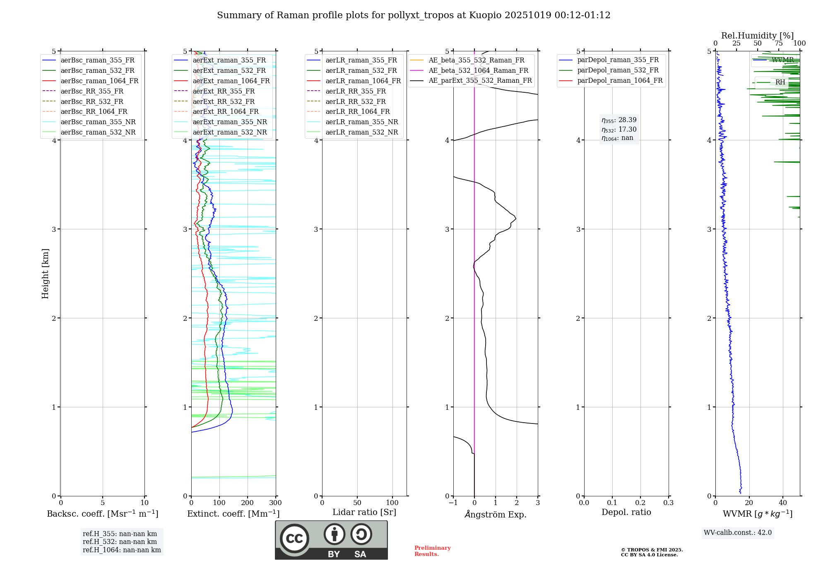This screenshot has height=563, width=828.
Task: Select the aerLR_RR_532_FR legend label
Action: pyautogui.click(x=355, y=101)
